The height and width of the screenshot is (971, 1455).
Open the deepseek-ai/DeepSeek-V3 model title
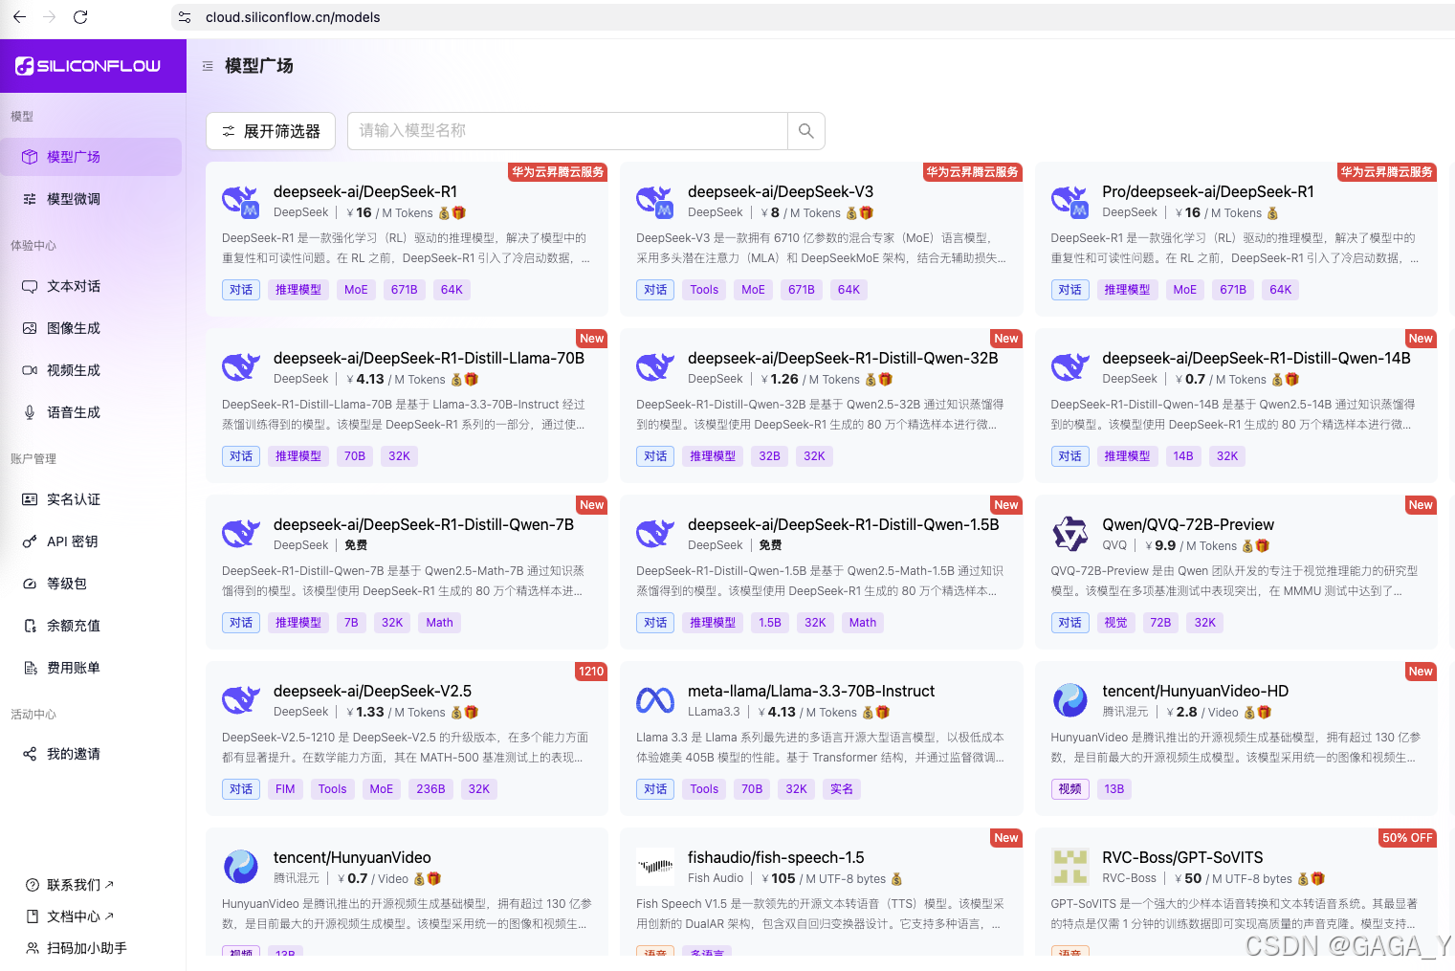[x=781, y=191]
